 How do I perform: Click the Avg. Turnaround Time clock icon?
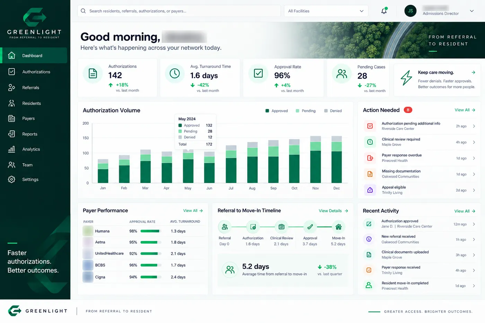click(175, 73)
